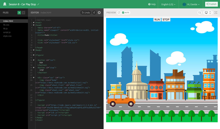Click the doctype declaration on line 1

click(x=43, y=20)
